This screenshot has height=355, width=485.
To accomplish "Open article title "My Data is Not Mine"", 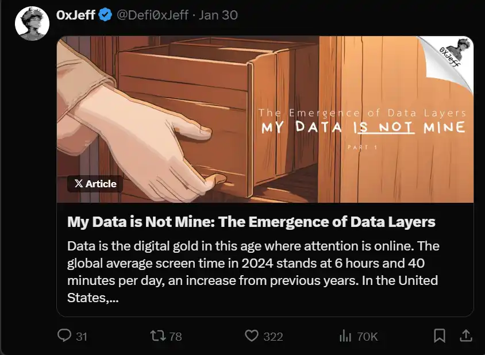I will 251,222.
